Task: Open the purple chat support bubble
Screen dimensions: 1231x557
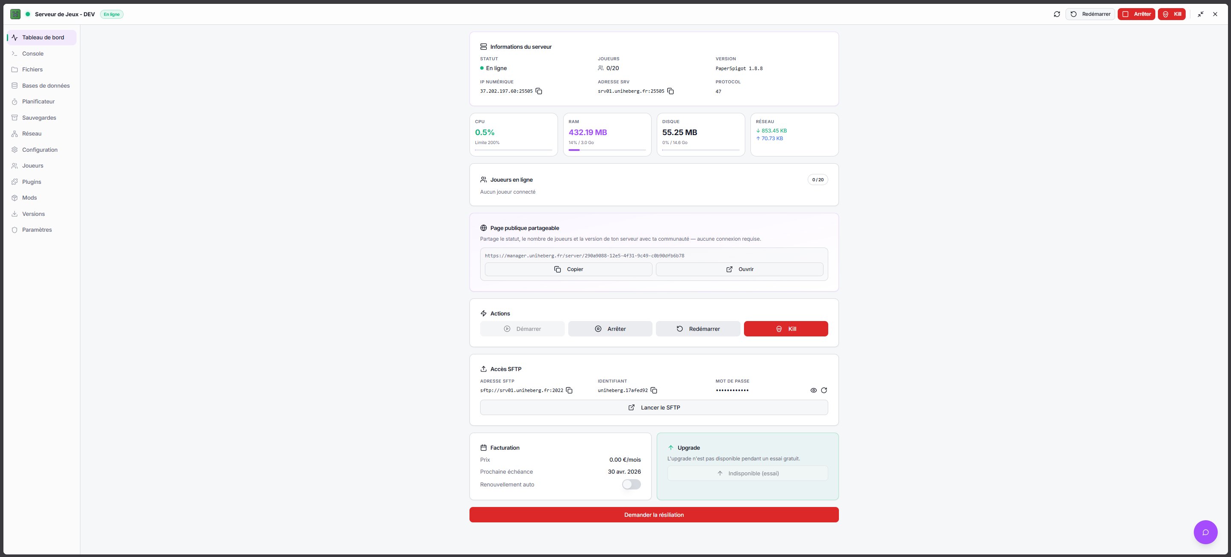Action: click(x=1205, y=532)
